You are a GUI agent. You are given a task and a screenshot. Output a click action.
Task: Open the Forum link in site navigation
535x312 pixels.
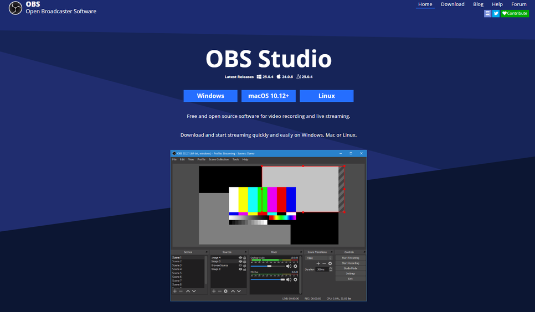pyautogui.click(x=518, y=4)
